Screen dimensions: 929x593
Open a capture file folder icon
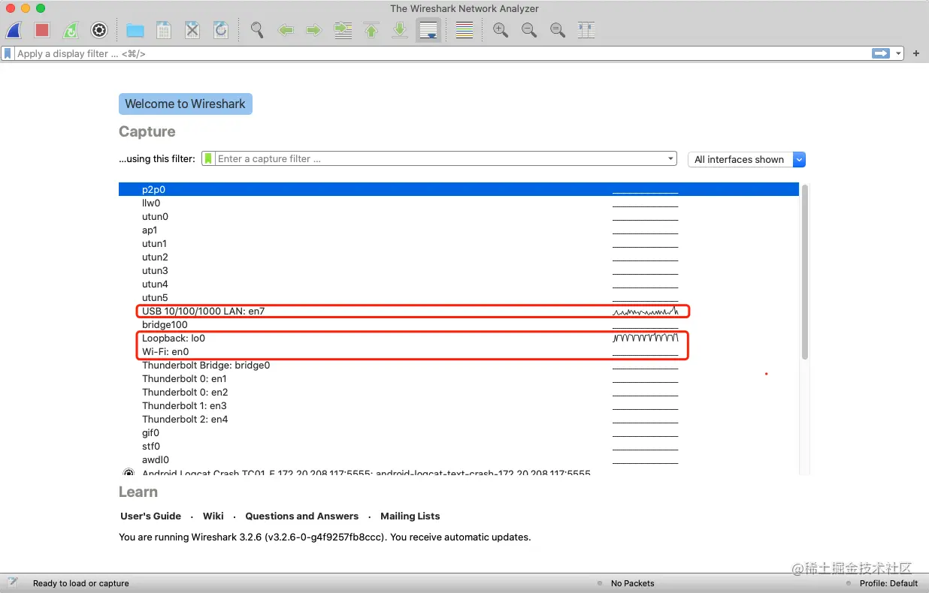(135, 30)
